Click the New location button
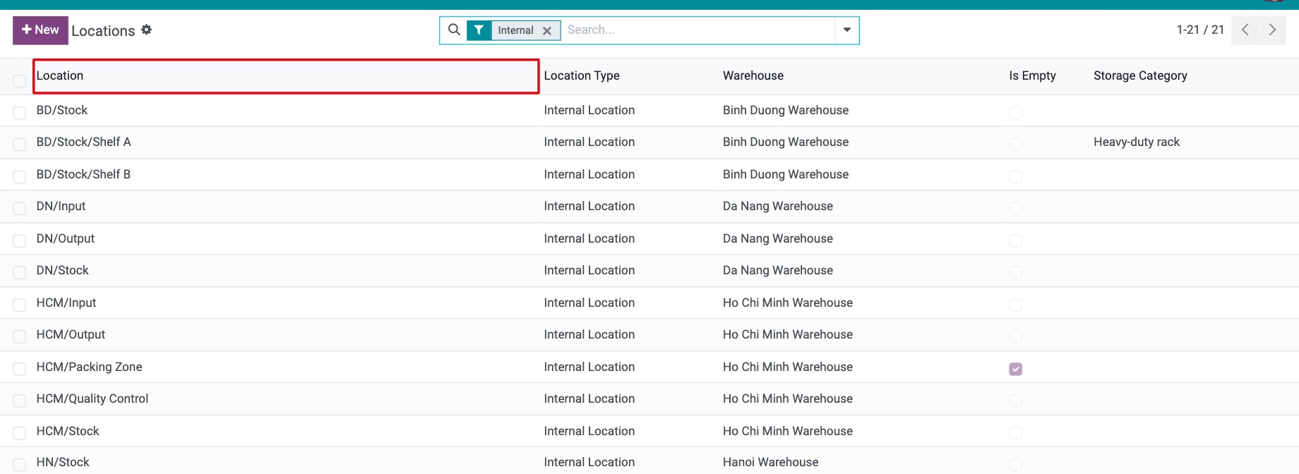Viewport: 1299px width, 474px height. [x=40, y=30]
